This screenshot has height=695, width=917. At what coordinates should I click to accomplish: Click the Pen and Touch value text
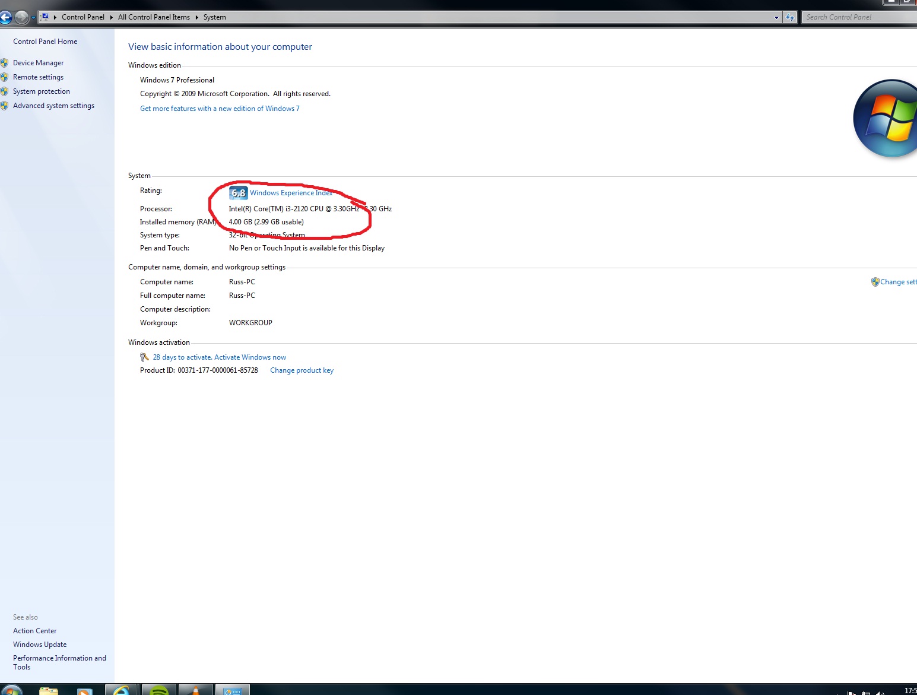point(307,248)
